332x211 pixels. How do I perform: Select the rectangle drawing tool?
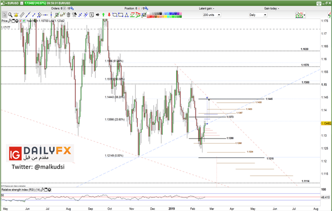click(121, 15)
